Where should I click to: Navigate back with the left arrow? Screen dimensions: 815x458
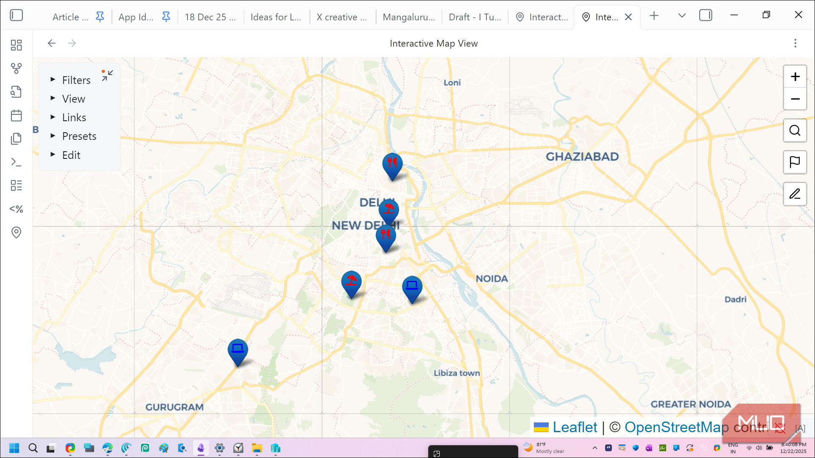52,43
